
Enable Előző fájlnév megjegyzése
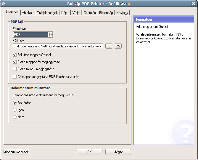point(15,69)
